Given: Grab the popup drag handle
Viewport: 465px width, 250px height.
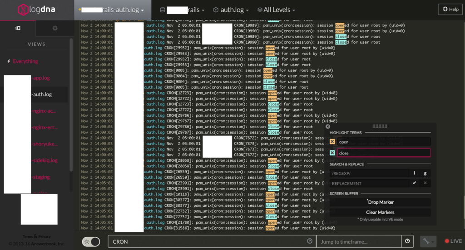Looking at the screenshot, I should click(380, 126).
